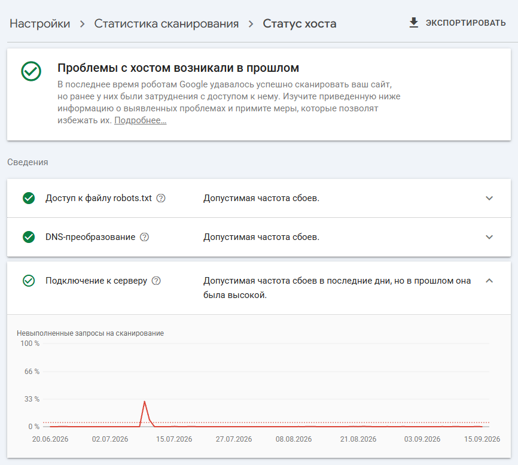Click the breadcrumb arrow after Настройки

pyautogui.click(x=83, y=24)
